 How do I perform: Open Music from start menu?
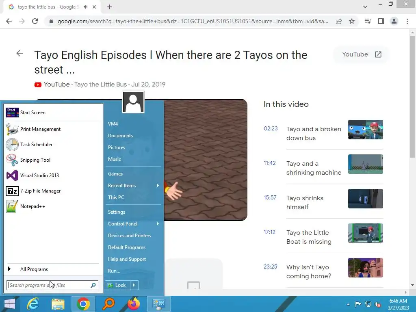coord(114,159)
